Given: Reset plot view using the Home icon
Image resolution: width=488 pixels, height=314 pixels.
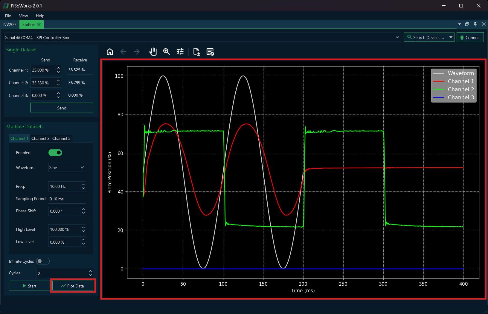Looking at the screenshot, I should point(109,51).
